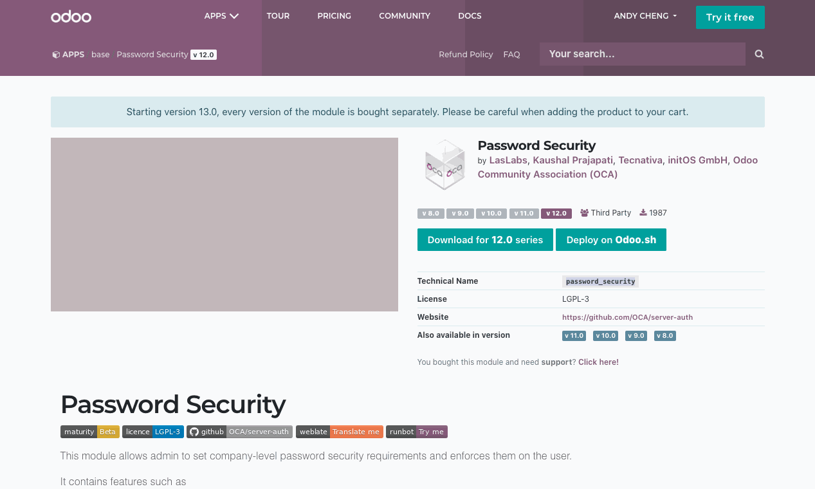Click Download for 12.0 series button

pyautogui.click(x=485, y=240)
